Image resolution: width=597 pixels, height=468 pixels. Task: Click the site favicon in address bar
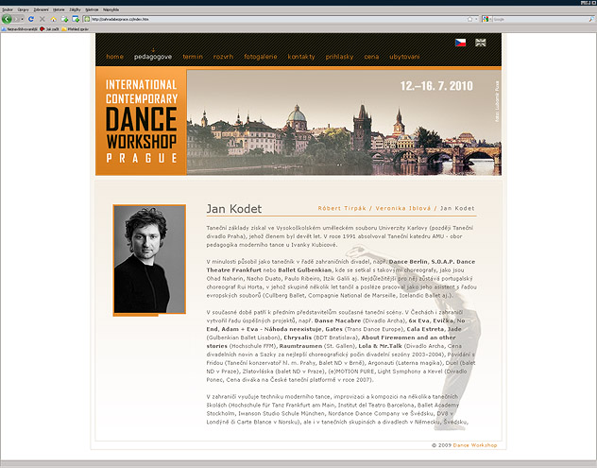[x=87, y=19]
